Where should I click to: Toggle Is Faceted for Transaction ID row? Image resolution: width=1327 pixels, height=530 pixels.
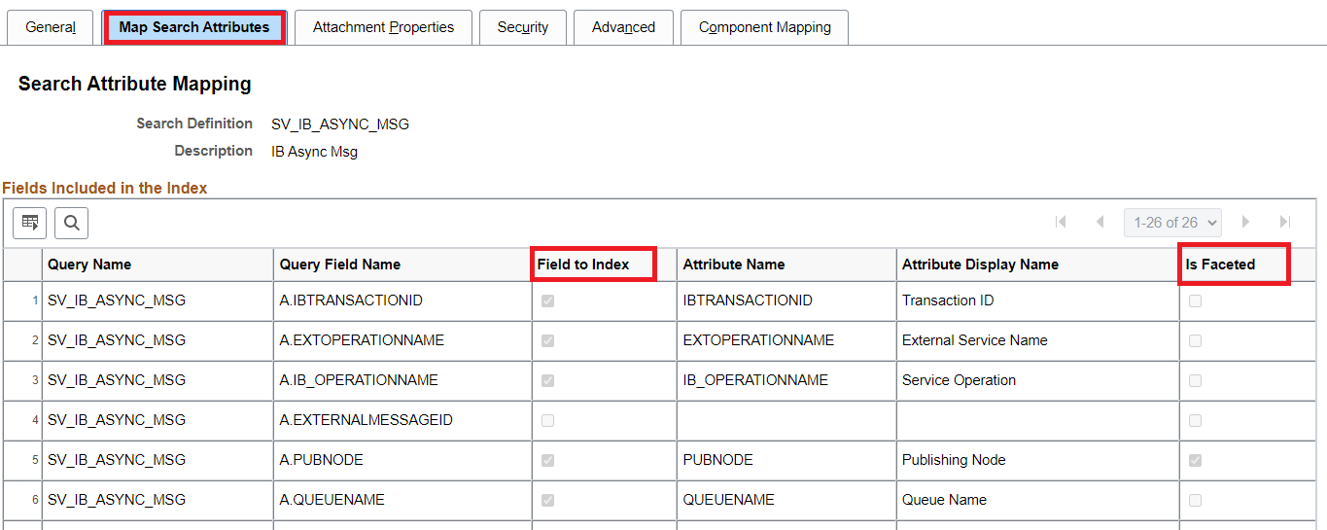1195,300
